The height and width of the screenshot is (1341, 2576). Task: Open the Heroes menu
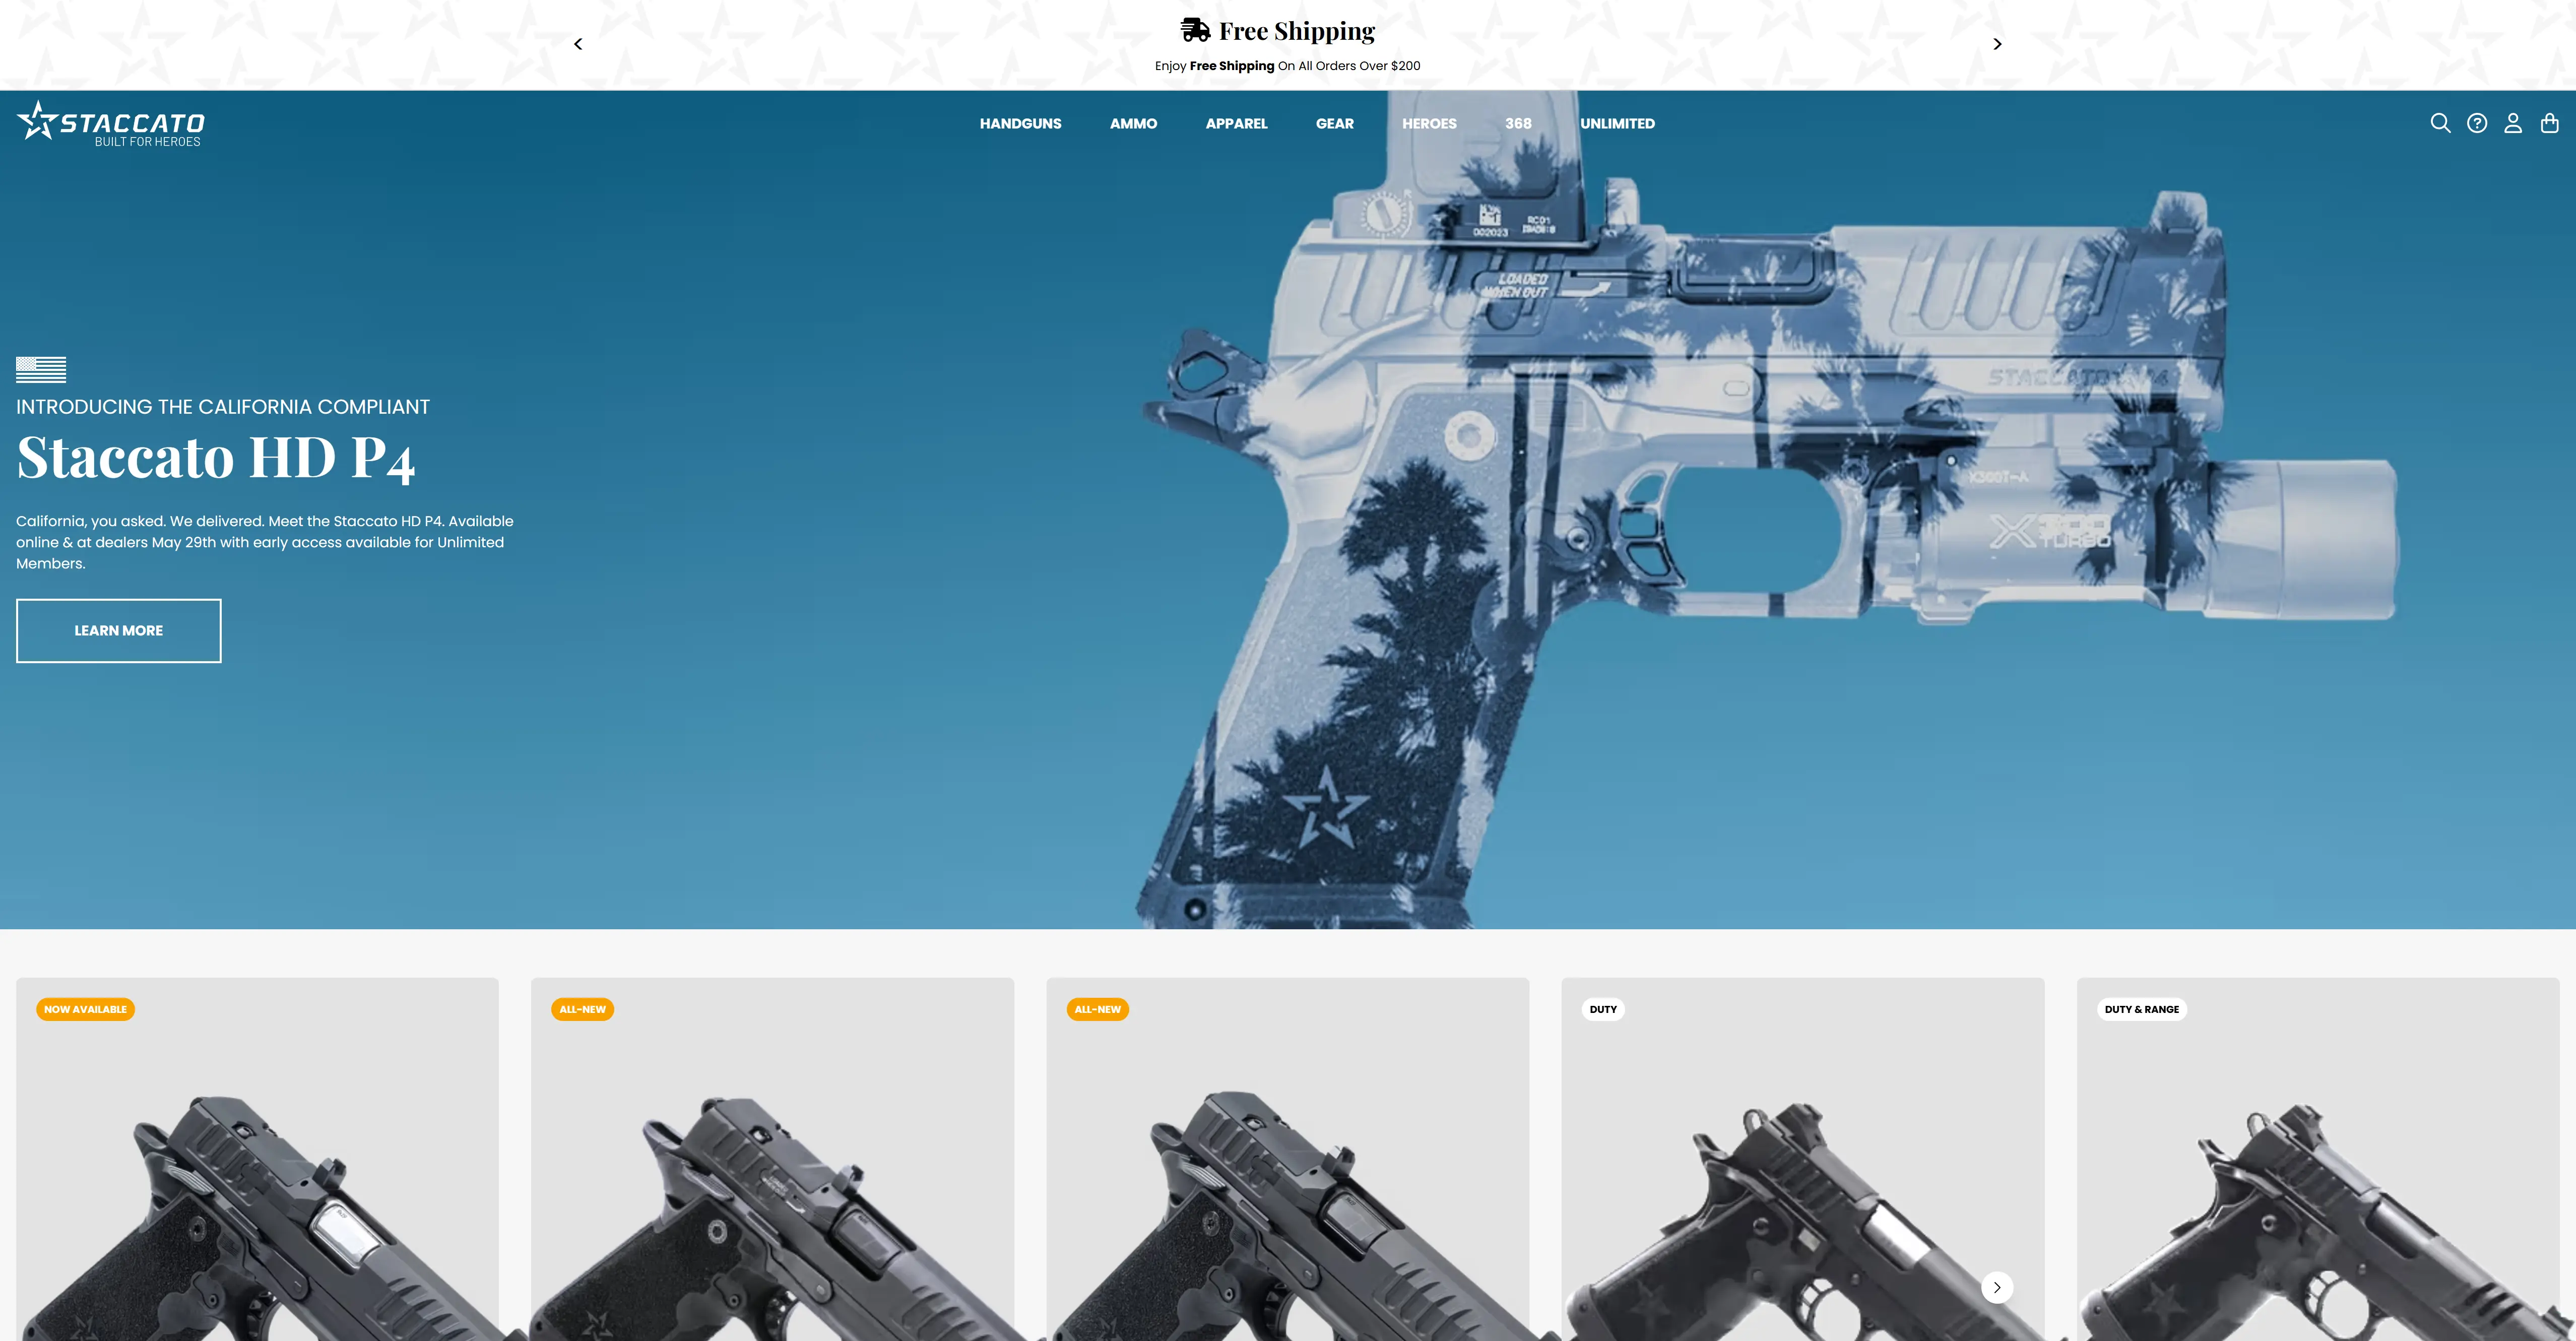[1429, 123]
